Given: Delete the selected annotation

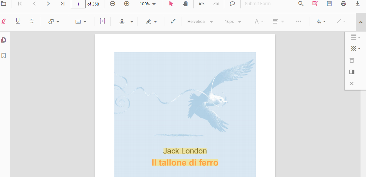Looking at the screenshot, I should 352,60.
